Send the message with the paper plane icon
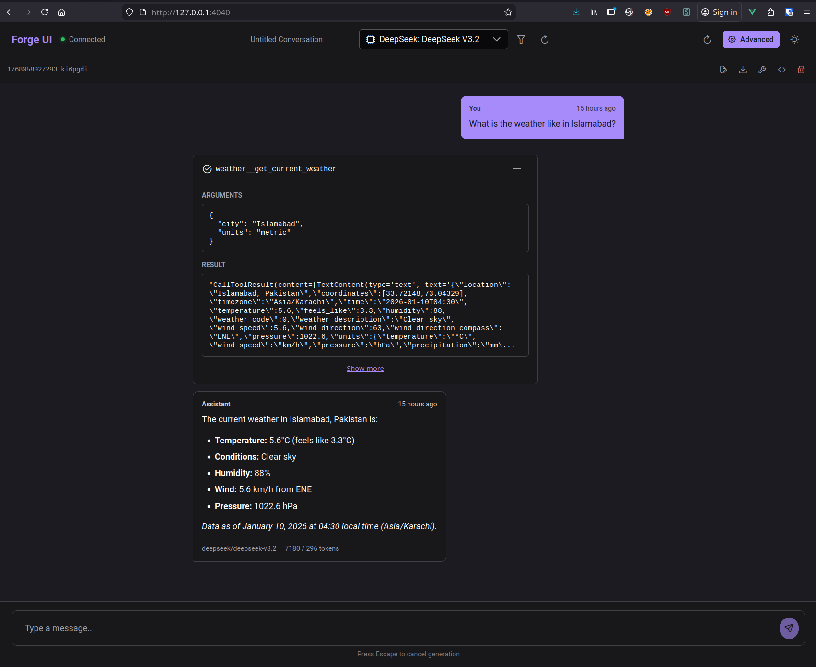 (x=789, y=628)
